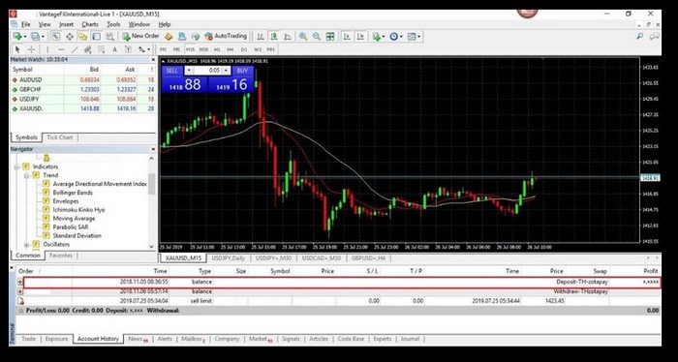Screen dimensions: 678x362
Task: Toggle the AutoTrading button
Action: tap(226, 36)
